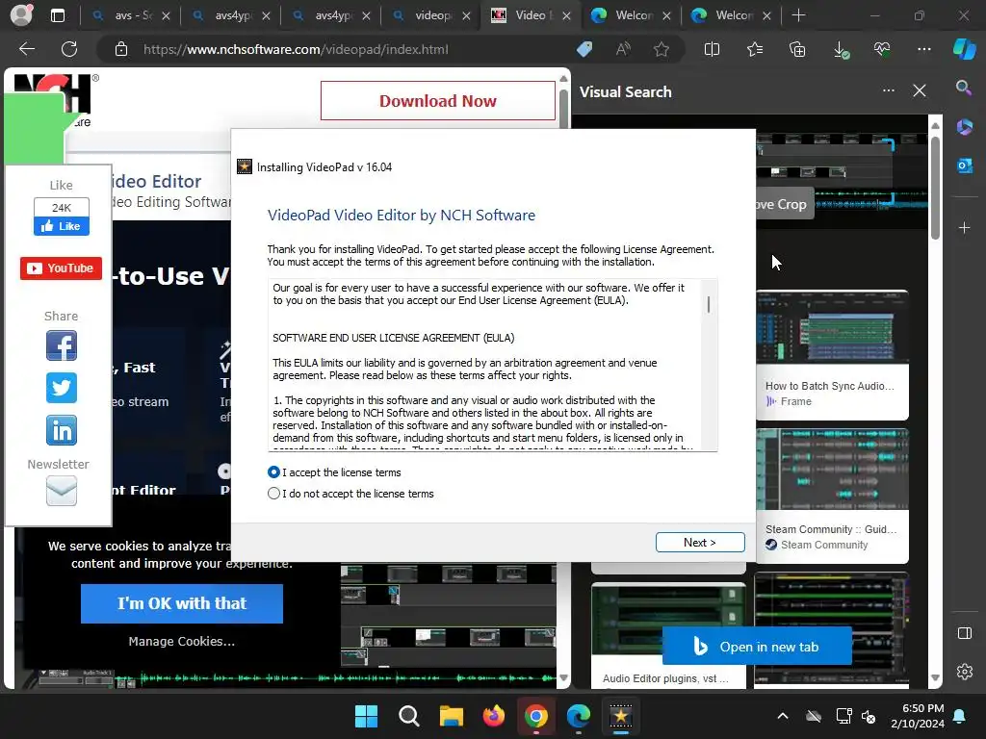
Task: Switch to the first Welcome tab
Action: coord(632,15)
